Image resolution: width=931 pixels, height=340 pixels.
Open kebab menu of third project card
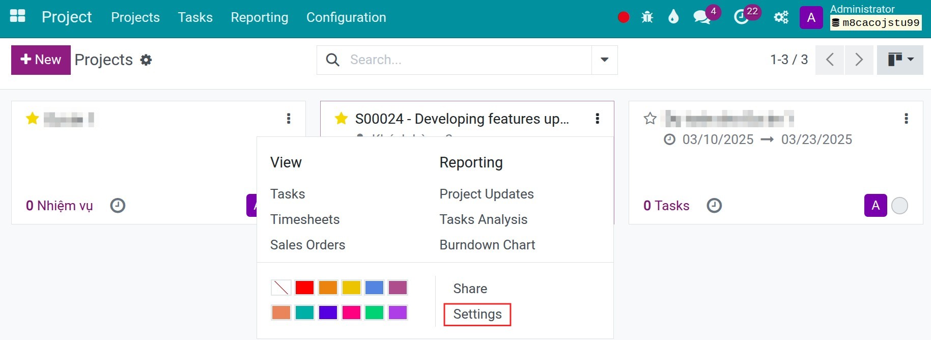[x=906, y=119]
